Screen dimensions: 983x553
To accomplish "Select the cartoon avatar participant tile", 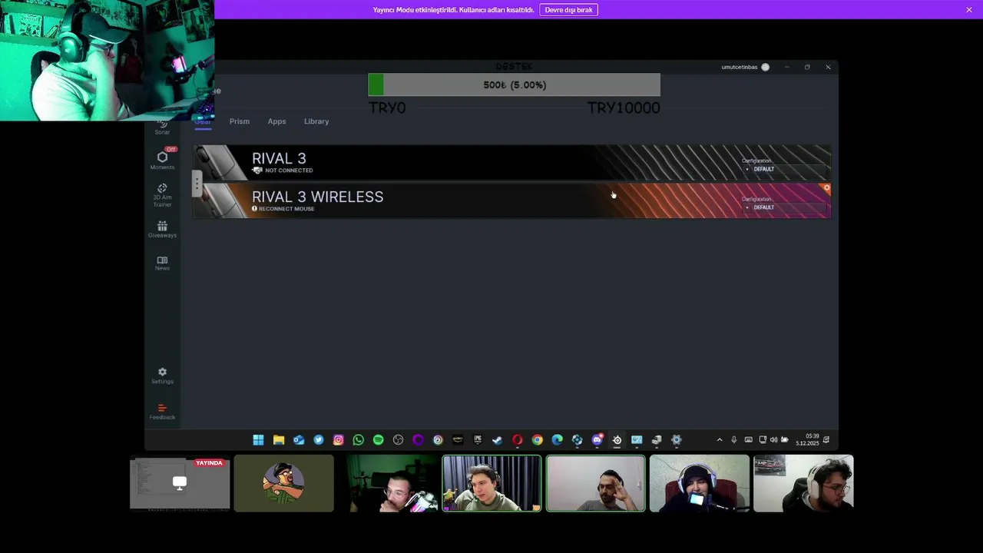I will coord(284,484).
